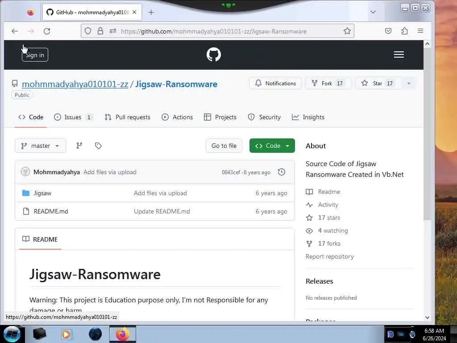Screen dimensions: 457x343
Task: List all tabs dropdown arrow
Action: 373,12
